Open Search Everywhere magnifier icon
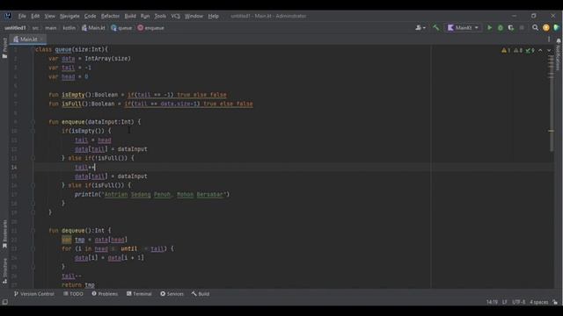 535,27
